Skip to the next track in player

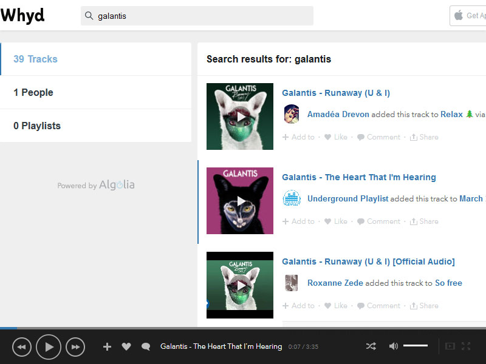75,347
